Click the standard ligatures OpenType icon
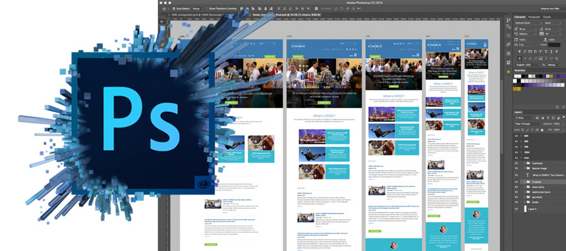 pyautogui.click(x=520, y=59)
